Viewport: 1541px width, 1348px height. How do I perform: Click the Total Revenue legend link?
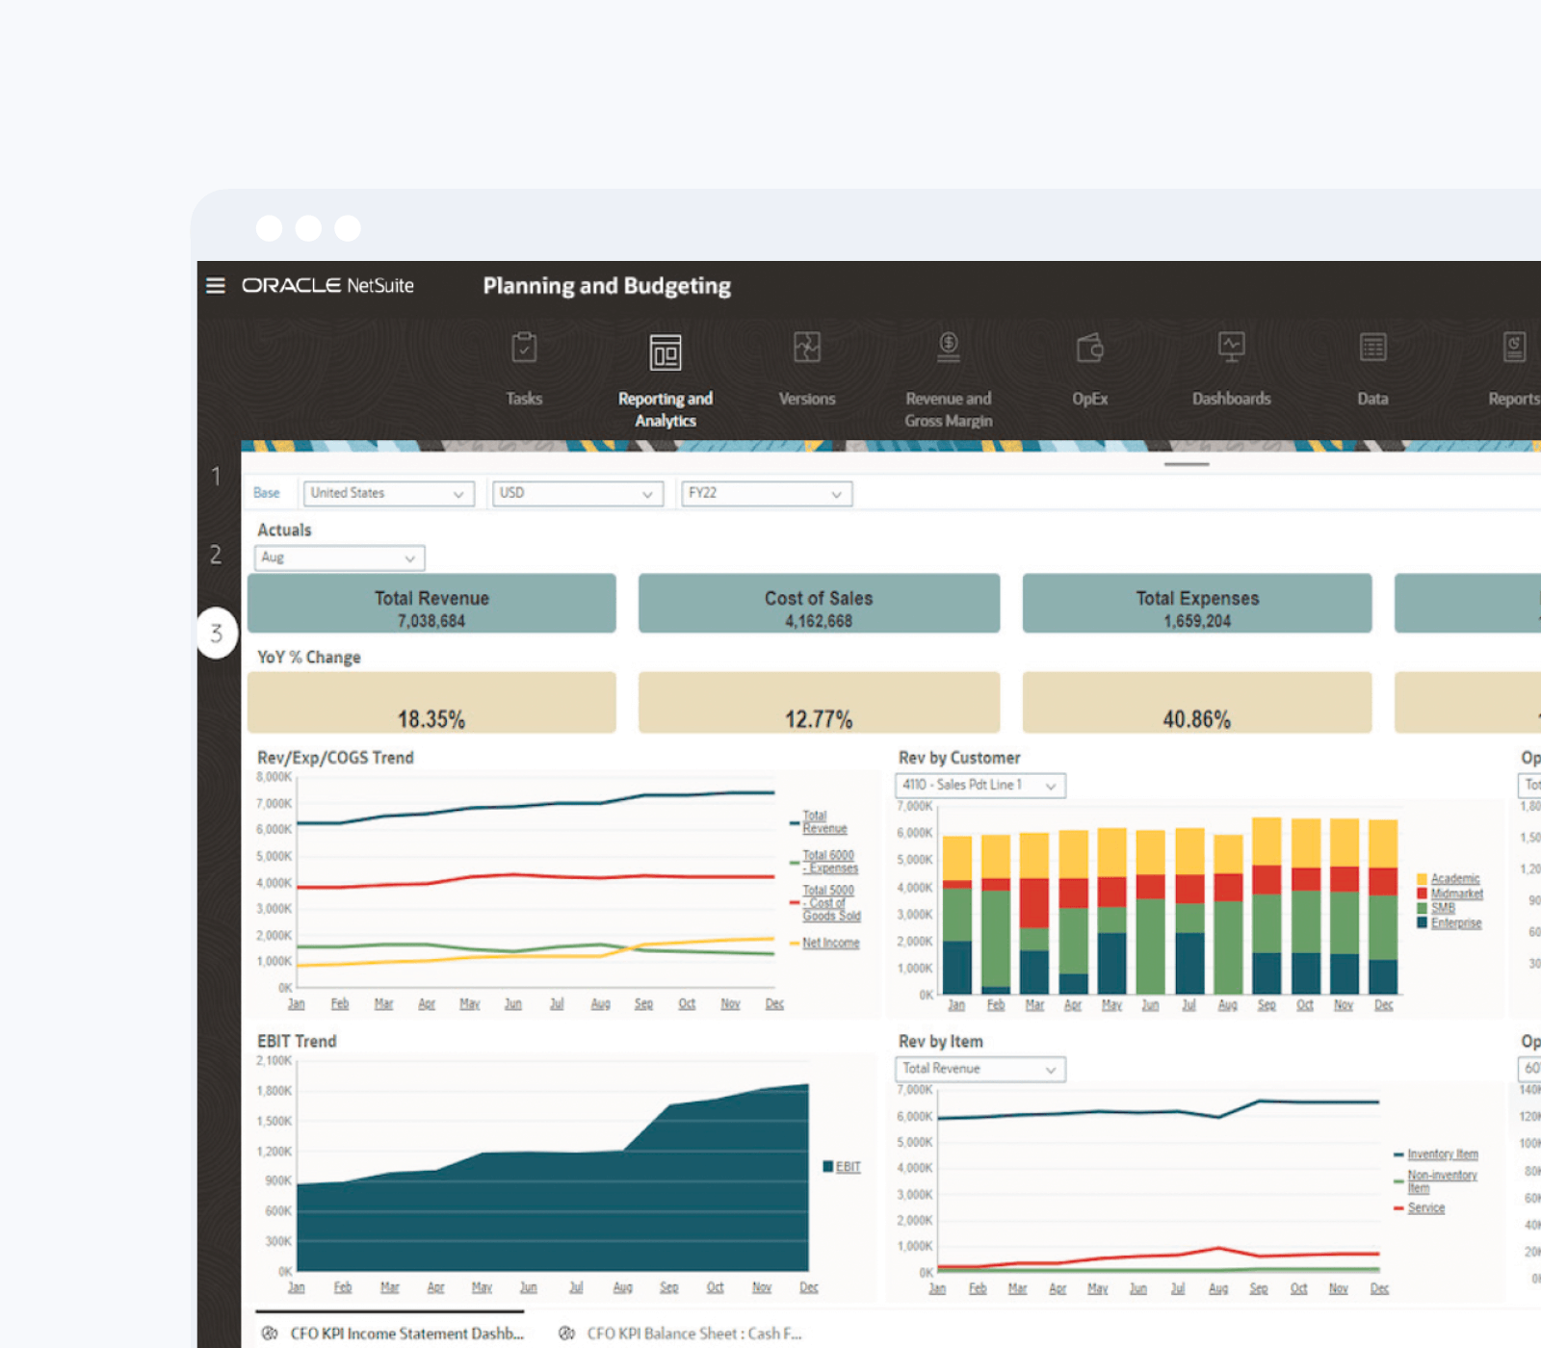[x=824, y=822]
